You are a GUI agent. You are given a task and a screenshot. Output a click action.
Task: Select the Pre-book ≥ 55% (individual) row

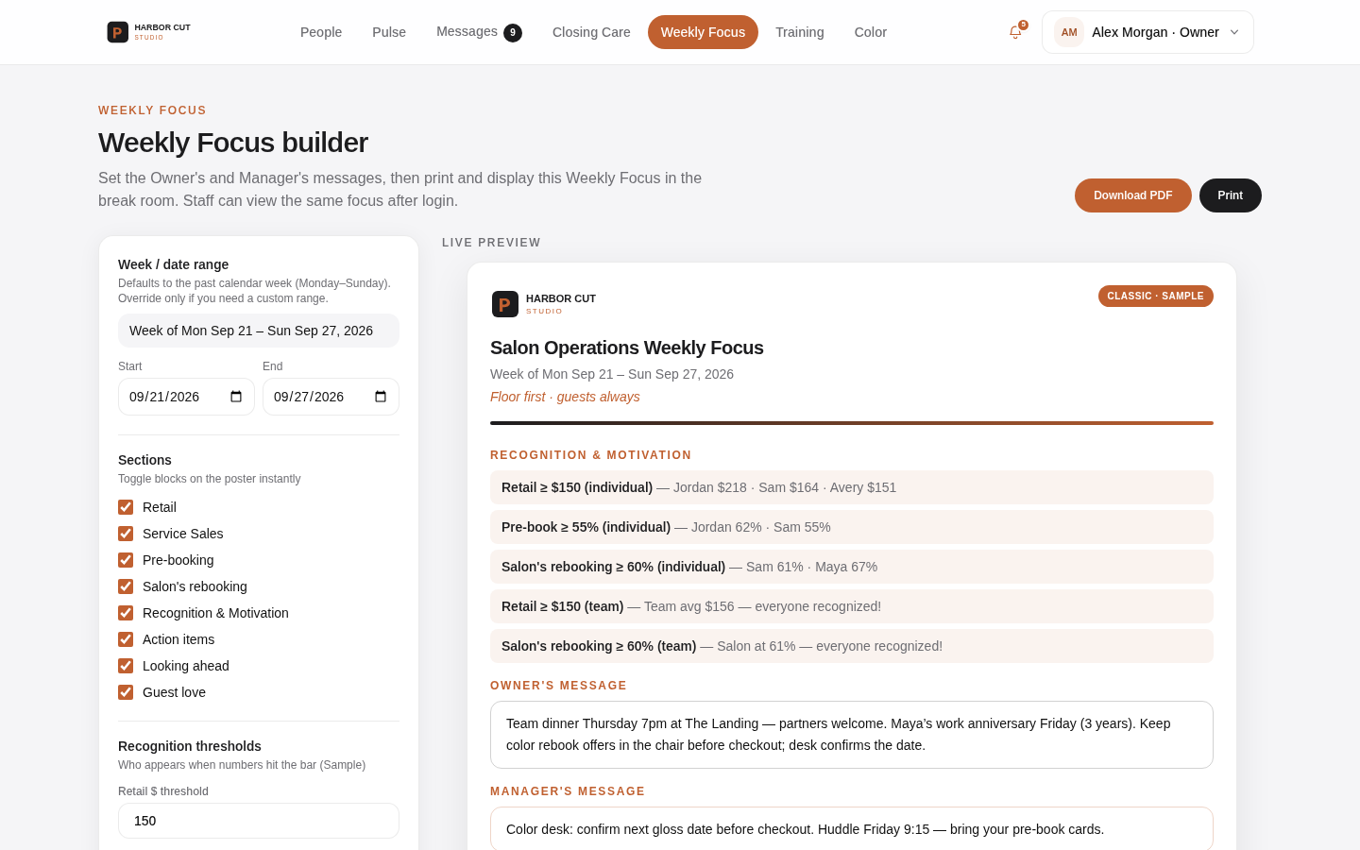coord(852,527)
